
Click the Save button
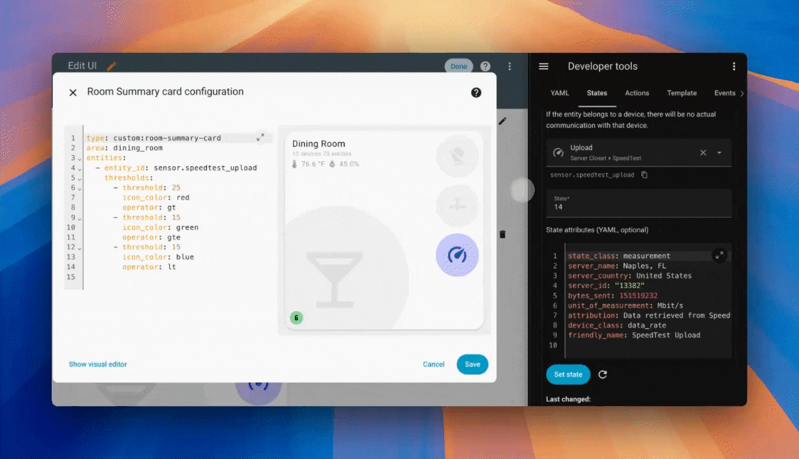click(x=472, y=364)
